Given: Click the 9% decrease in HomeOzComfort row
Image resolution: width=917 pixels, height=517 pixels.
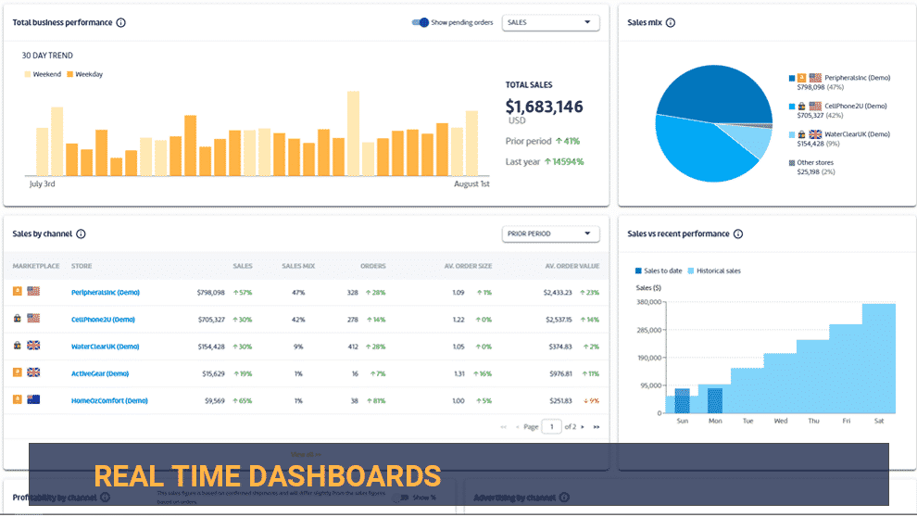Looking at the screenshot, I should (x=591, y=400).
